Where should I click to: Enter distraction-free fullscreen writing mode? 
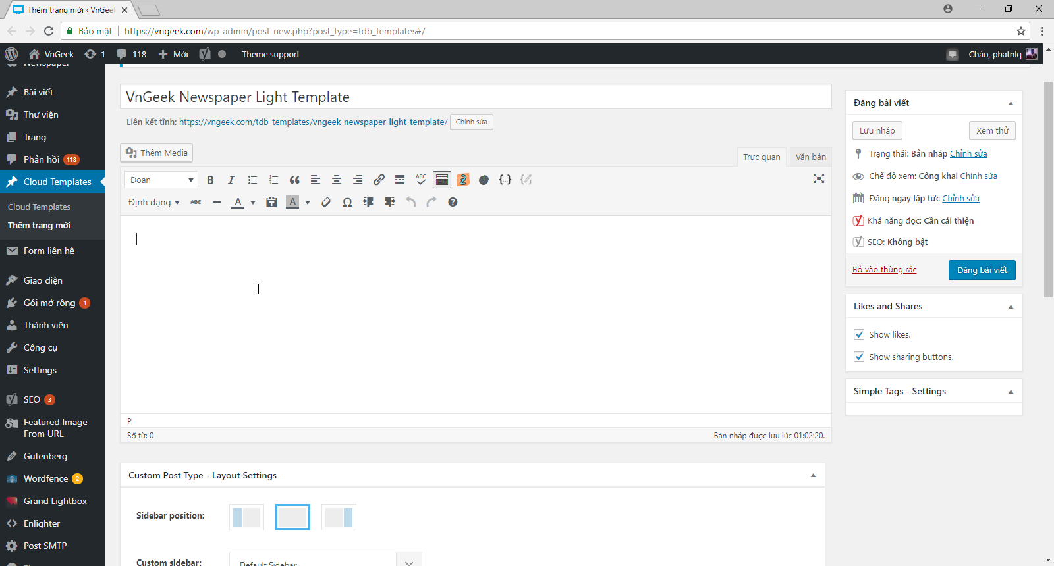point(819,178)
